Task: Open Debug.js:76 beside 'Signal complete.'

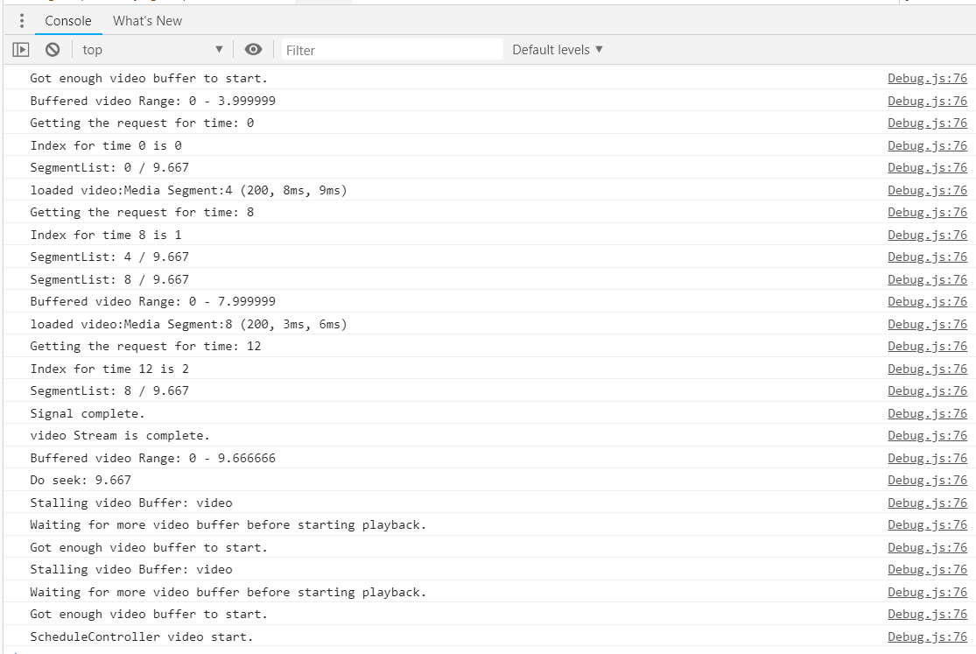Action: pyautogui.click(x=927, y=412)
